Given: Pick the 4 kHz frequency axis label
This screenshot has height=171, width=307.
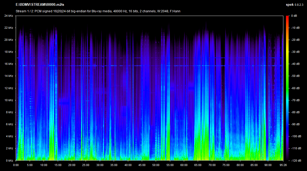Looking at the screenshot, I should [9, 136].
